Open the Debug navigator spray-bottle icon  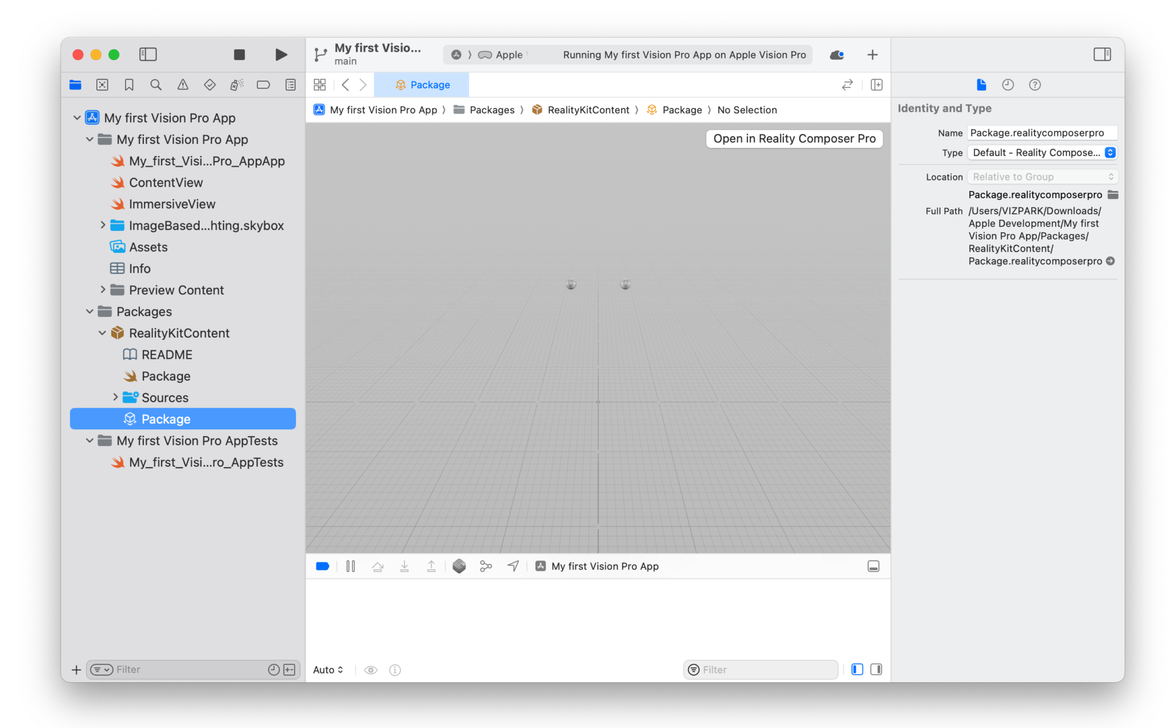(236, 84)
